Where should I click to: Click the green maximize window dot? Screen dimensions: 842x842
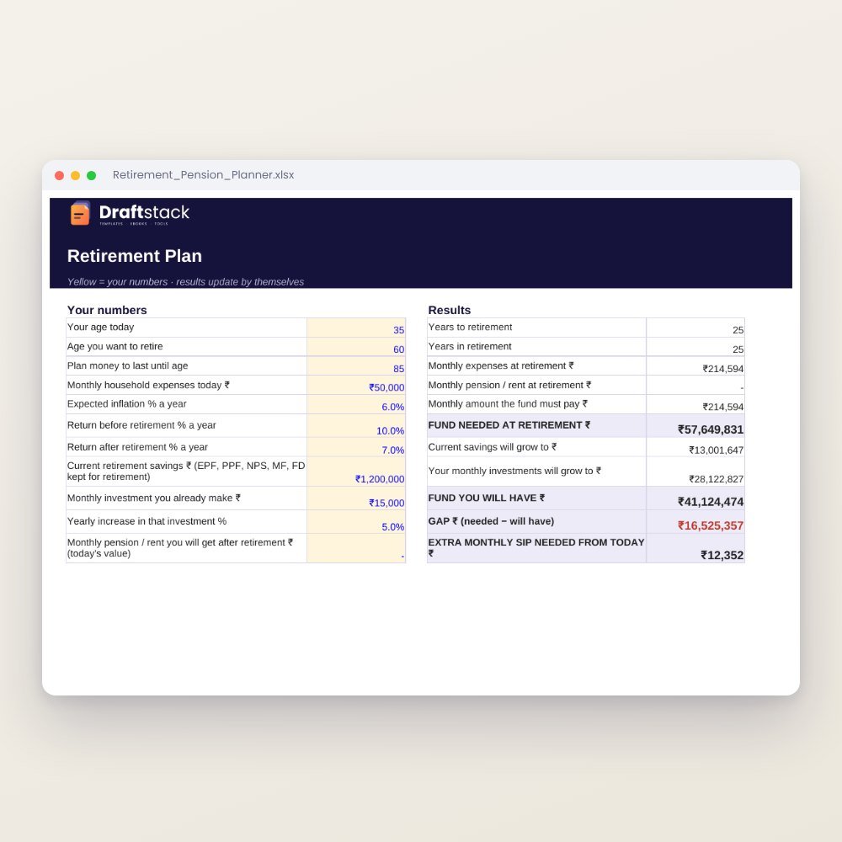(x=91, y=176)
